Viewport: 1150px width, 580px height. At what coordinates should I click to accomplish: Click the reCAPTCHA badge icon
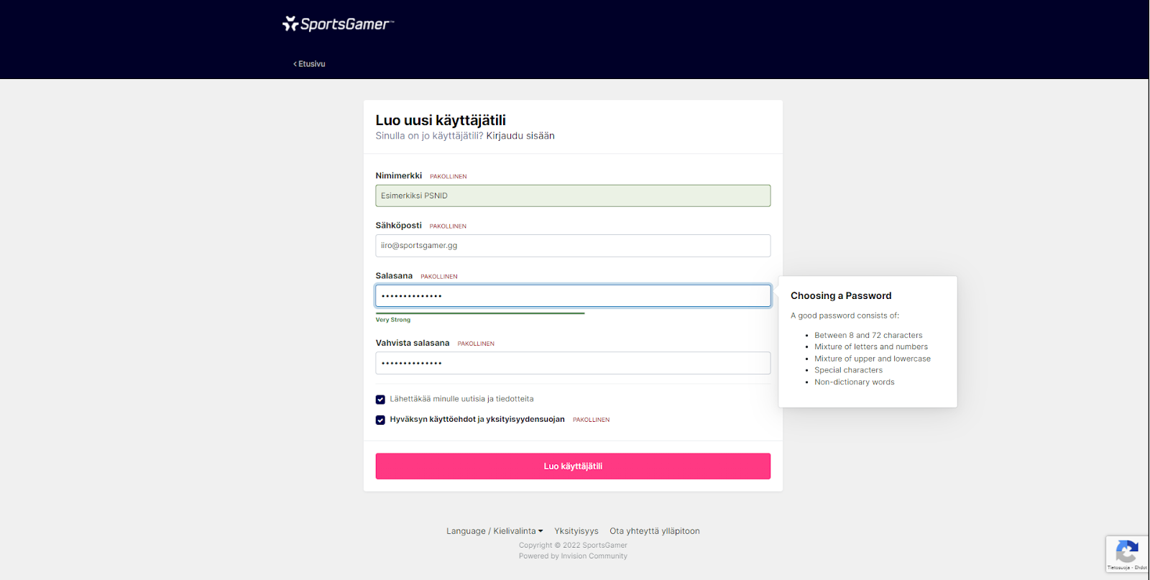pyautogui.click(x=1126, y=551)
